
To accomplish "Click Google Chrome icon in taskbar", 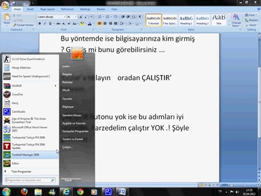I will click(80, 192).
